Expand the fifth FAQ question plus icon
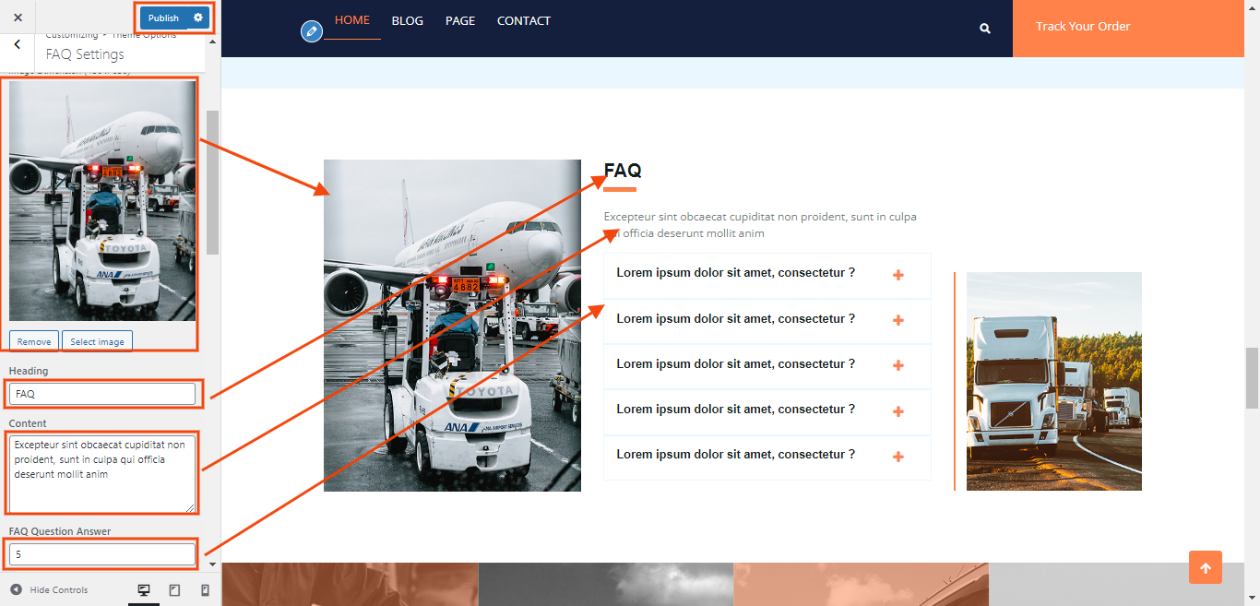This screenshot has width=1260, height=606. pyautogui.click(x=897, y=457)
